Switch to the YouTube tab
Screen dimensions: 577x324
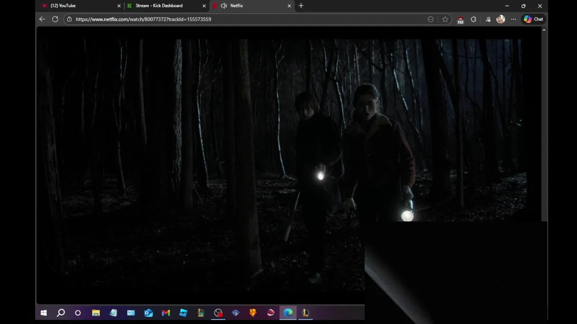(x=80, y=6)
